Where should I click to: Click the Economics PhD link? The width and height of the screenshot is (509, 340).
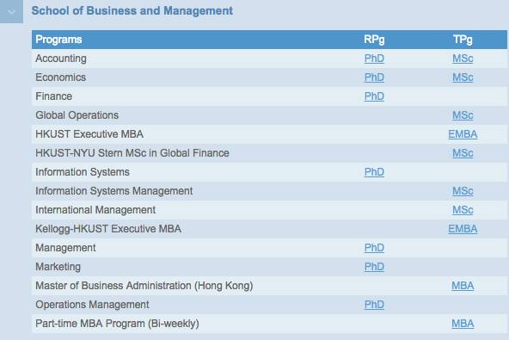[x=374, y=77]
